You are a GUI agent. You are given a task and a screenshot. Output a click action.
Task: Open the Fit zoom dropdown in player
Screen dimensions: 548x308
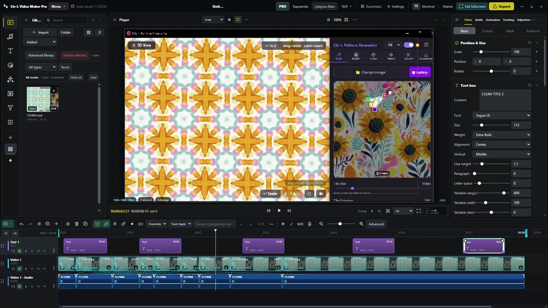(x=403, y=211)
